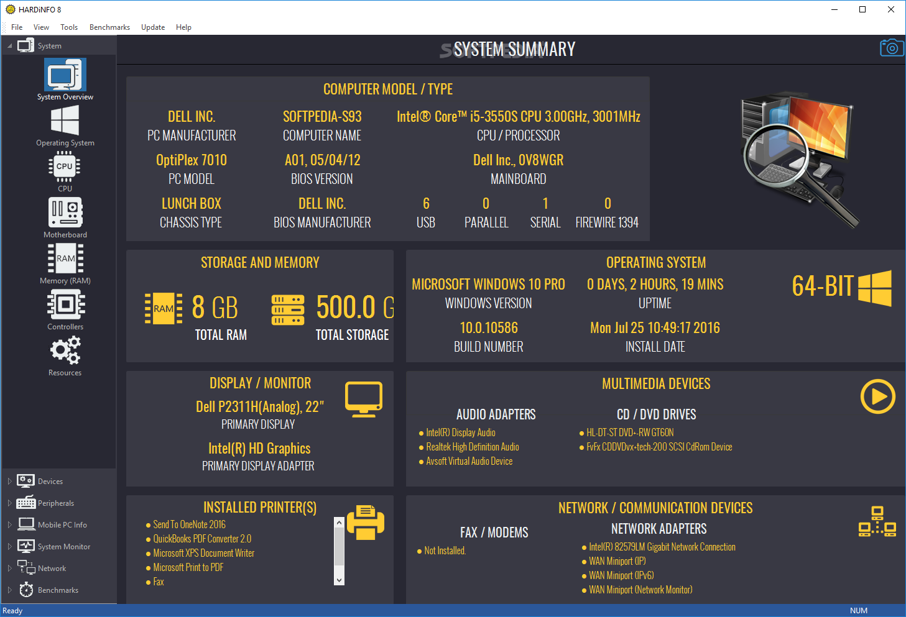Expand the Benchmarks section
Screen dimensions: 906x617
click(9, 590)
